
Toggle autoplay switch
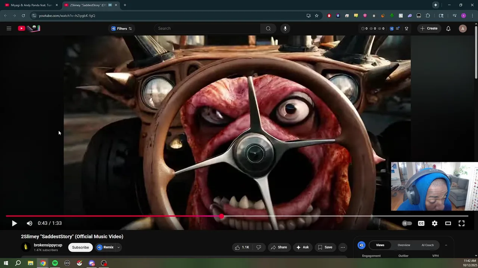click(x=407, y=223)
